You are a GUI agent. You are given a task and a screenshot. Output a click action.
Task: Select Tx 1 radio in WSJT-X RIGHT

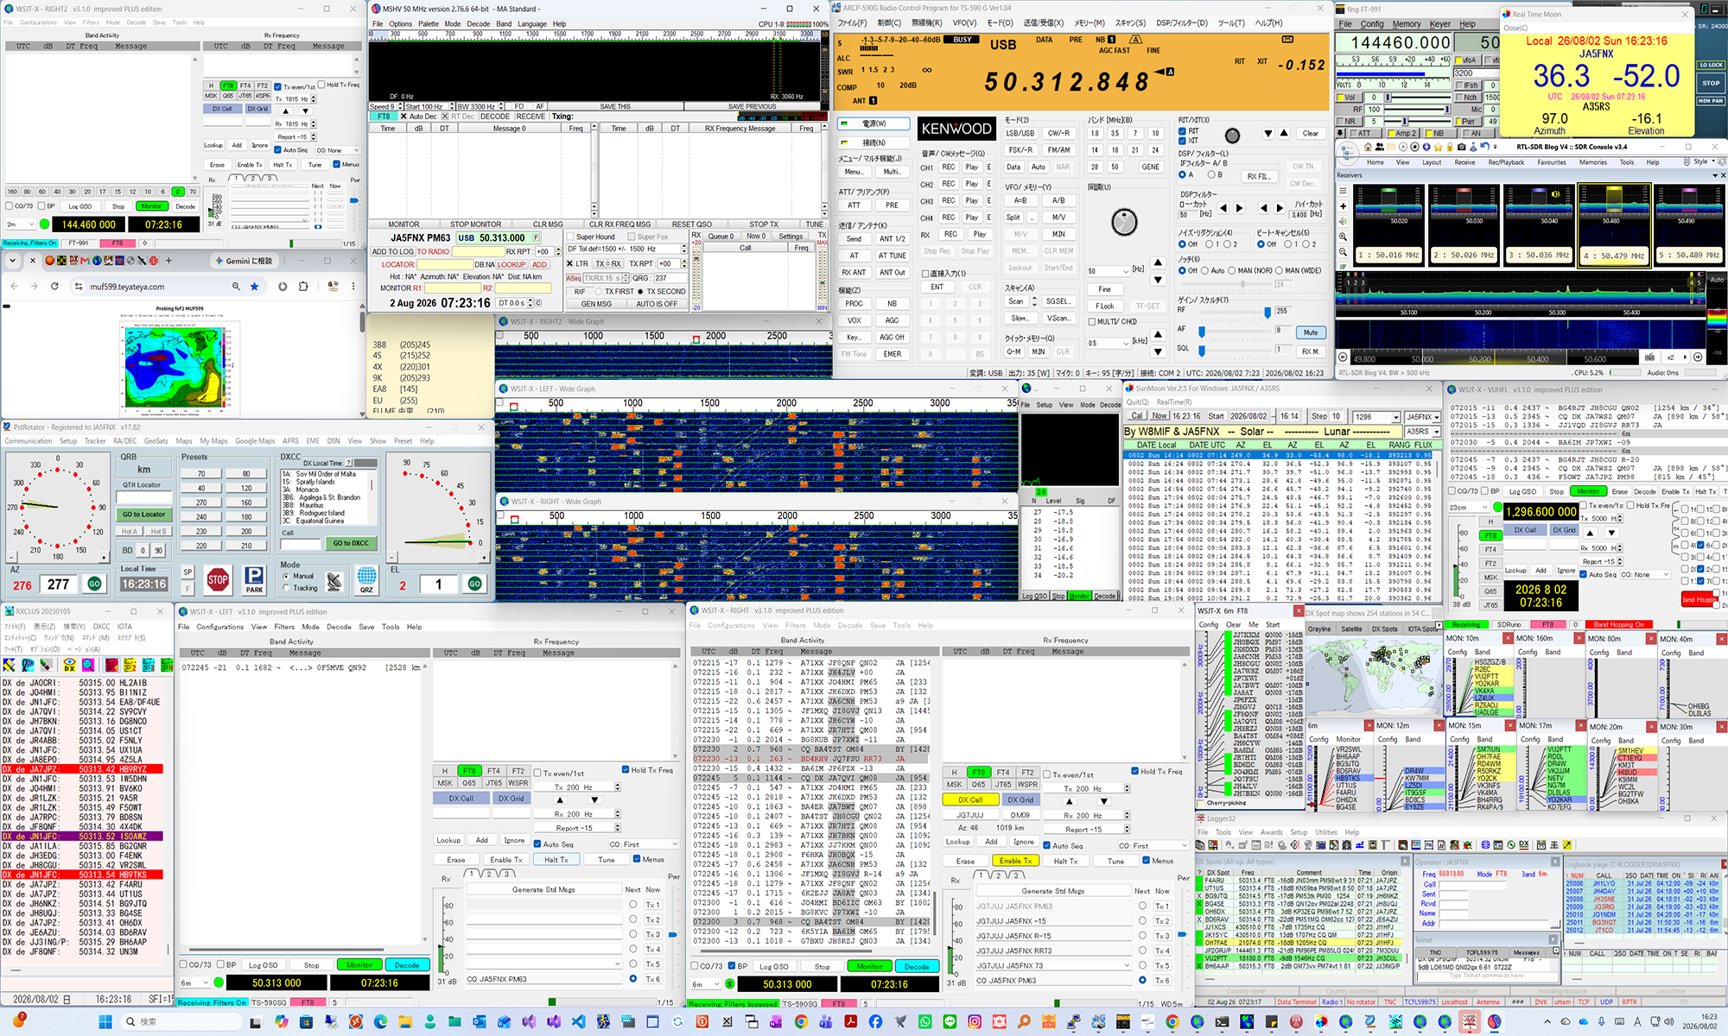coord(1142,906)
